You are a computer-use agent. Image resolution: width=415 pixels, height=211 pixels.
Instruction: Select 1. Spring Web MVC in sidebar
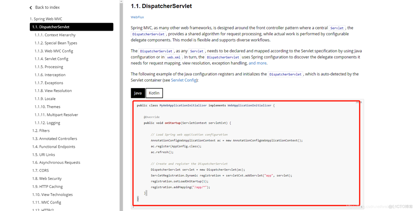46,19
